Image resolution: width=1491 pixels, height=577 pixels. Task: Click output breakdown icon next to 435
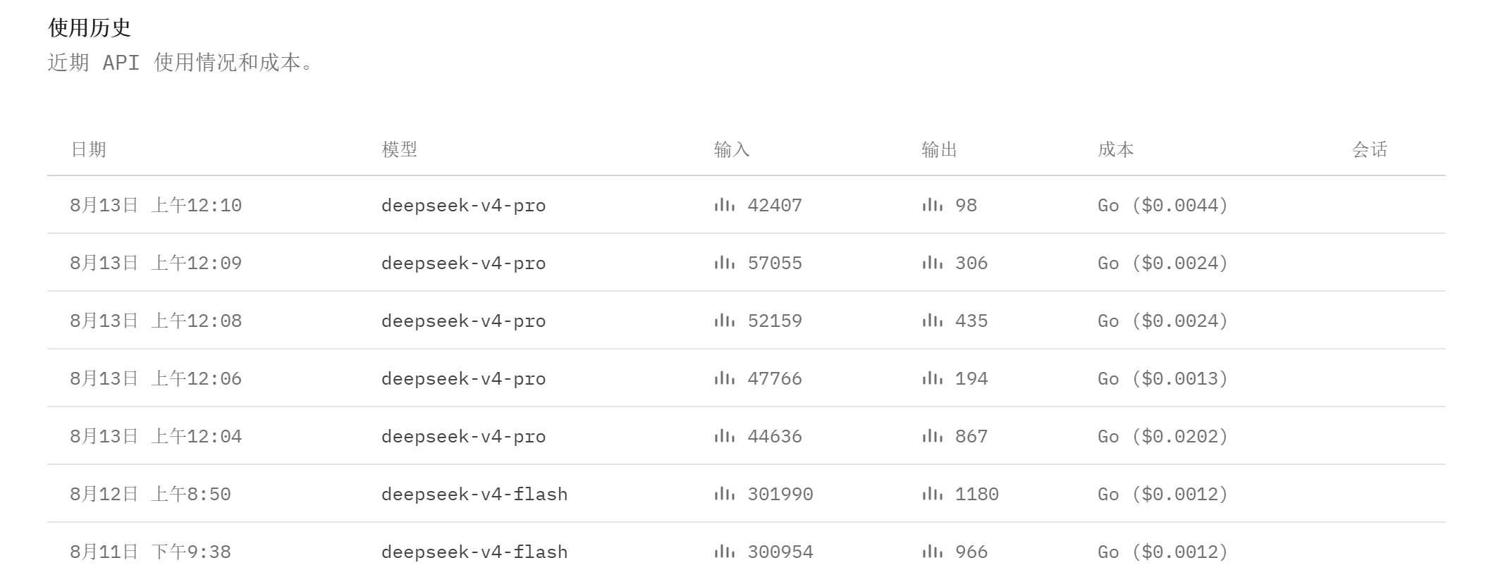pos(932,321)
